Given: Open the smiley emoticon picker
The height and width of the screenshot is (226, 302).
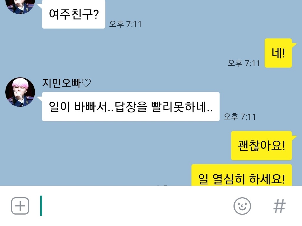Looking at the screenshot, I should click(242, 206).
